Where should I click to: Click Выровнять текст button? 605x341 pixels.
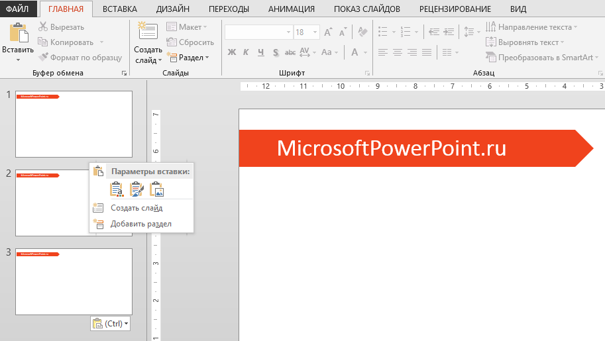click(525, 42)
